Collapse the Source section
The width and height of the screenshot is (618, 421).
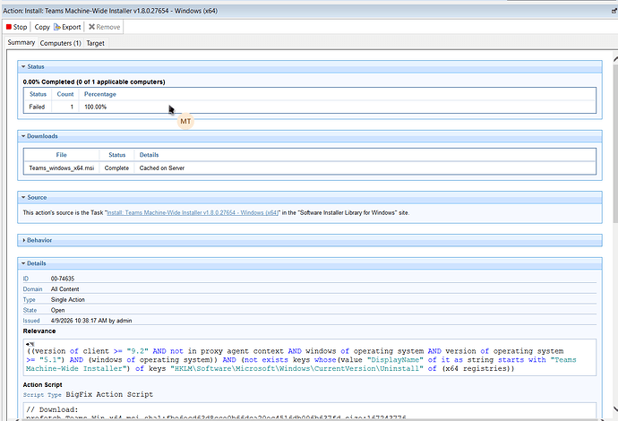(x=23, y=197)
